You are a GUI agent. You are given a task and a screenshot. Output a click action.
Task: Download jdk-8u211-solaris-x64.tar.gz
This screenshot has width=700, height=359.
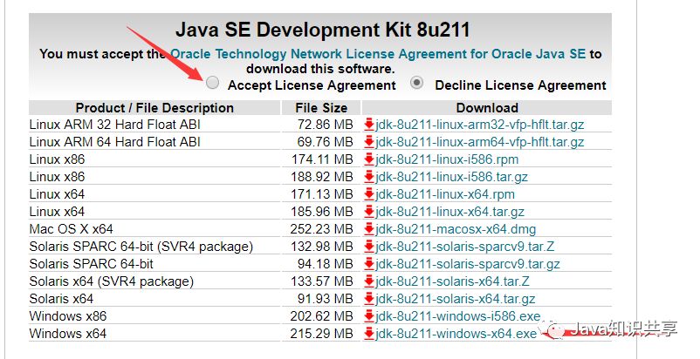pos(456,298)
